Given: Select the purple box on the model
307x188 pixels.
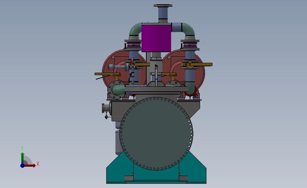Looking at the screenshot, I should tap(156, 38).
